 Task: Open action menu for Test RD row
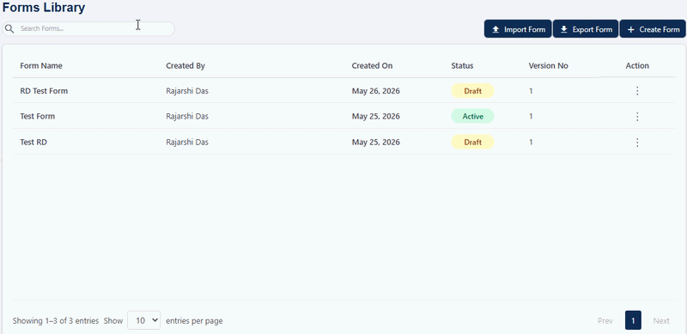click(637, 142)
